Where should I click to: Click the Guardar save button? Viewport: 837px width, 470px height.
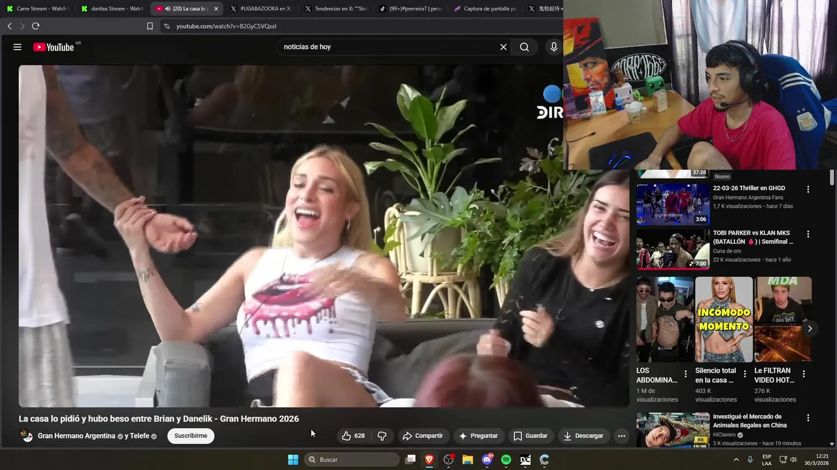pos(530,435)
